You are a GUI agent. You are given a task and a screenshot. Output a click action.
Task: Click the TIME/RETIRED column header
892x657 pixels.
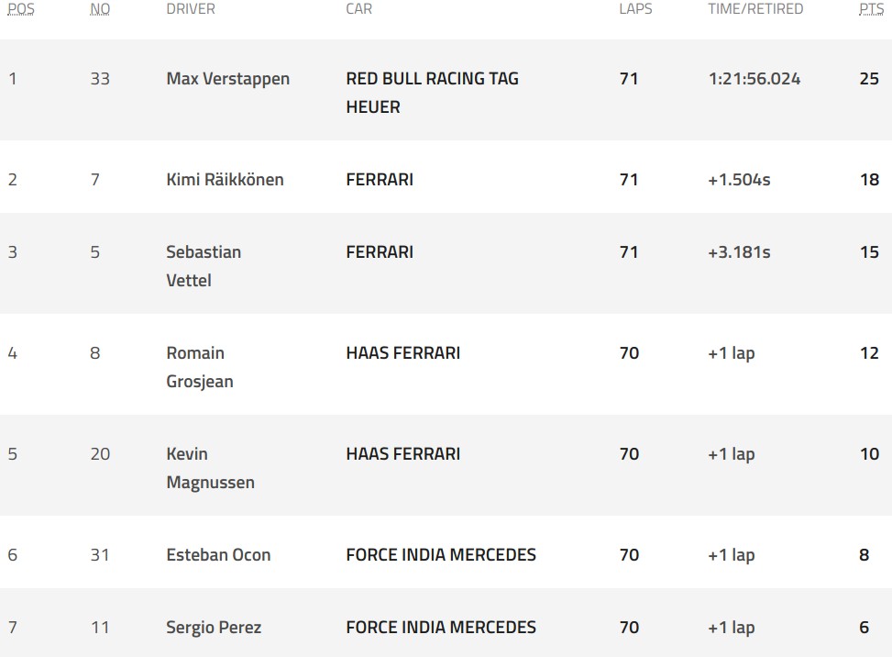click(755, 9)
